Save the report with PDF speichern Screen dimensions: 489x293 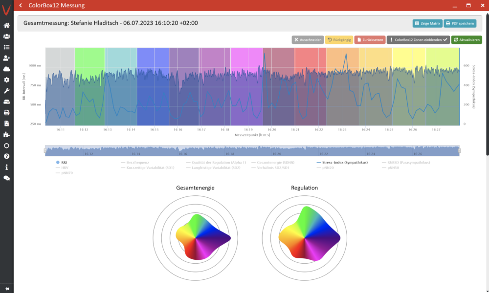pos(460,23)
